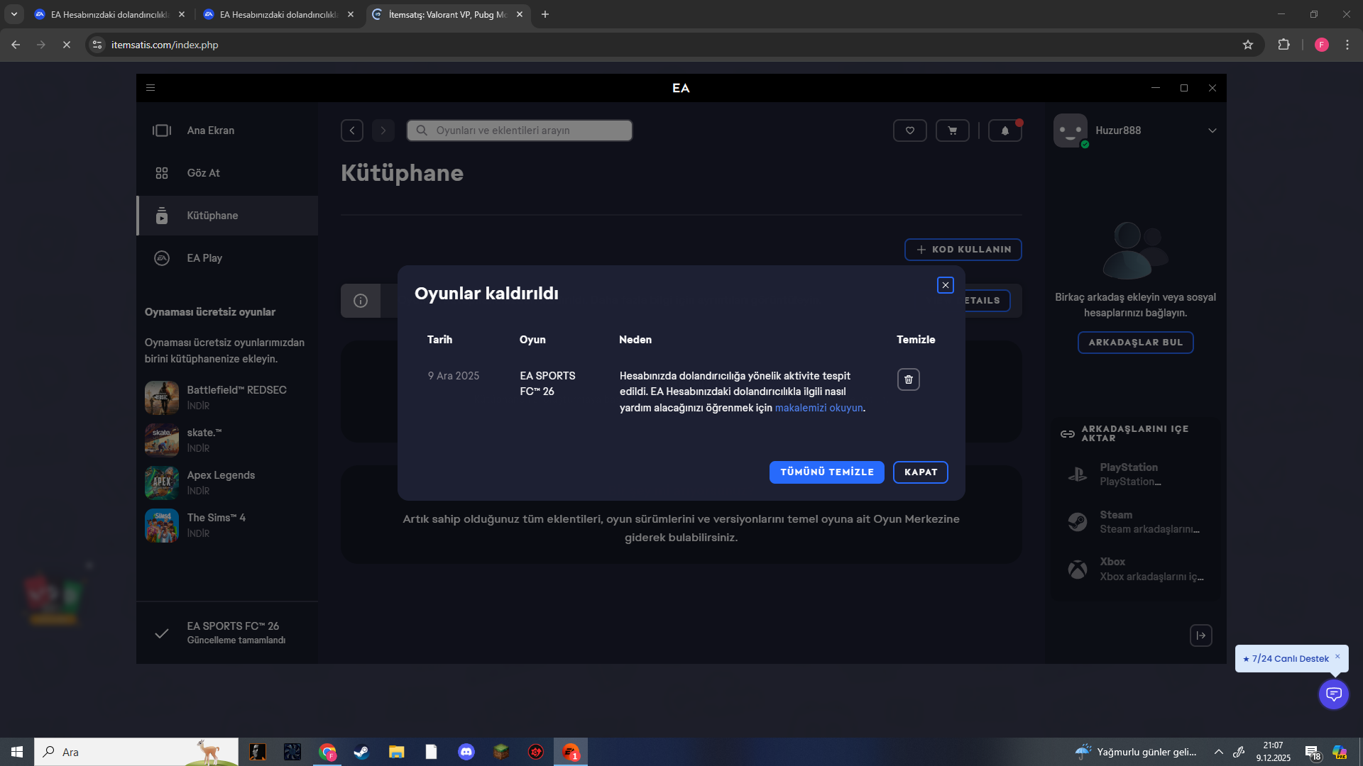
Task: Go to Ana Ekran in sidebar
Action: click(x=227, y=131)
